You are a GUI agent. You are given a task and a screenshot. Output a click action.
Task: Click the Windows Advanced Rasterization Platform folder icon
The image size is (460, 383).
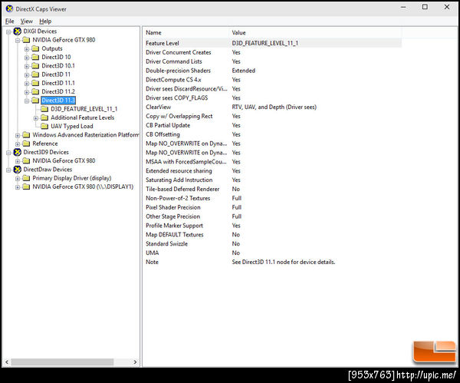click(x=26, y=135)
